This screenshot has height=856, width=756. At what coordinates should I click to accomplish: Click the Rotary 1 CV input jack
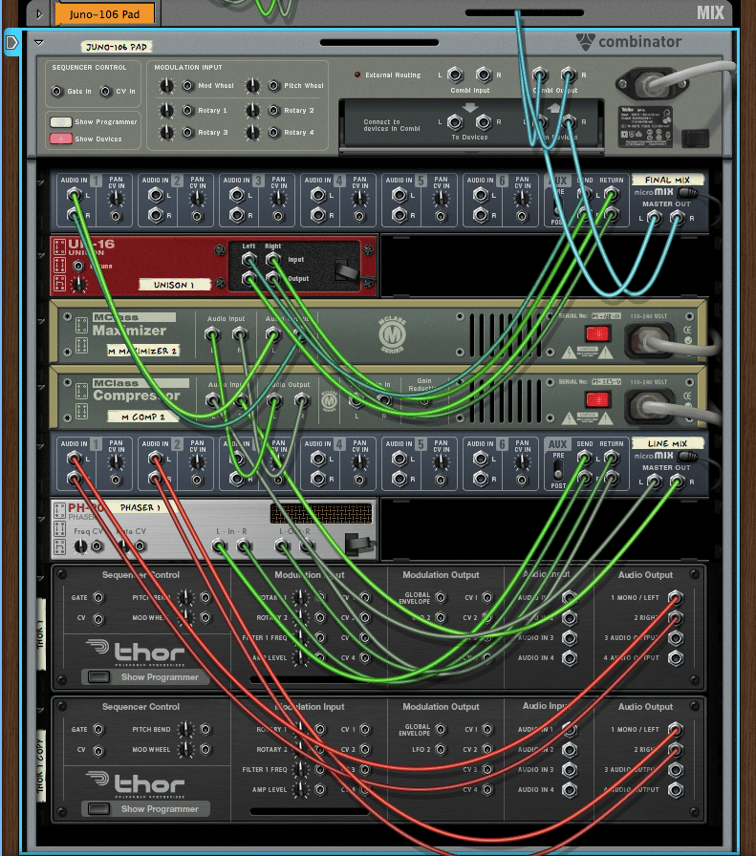click(x=187, y=110)
